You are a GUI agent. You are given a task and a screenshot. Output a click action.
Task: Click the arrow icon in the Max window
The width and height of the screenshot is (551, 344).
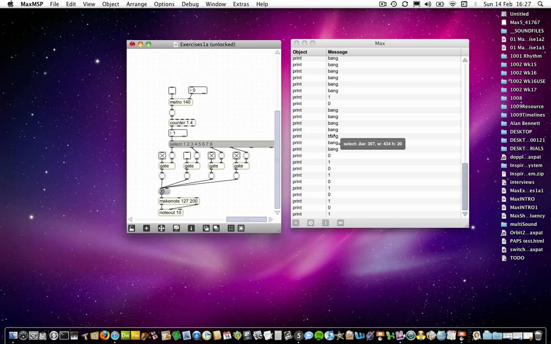click(x=340, y=223)
